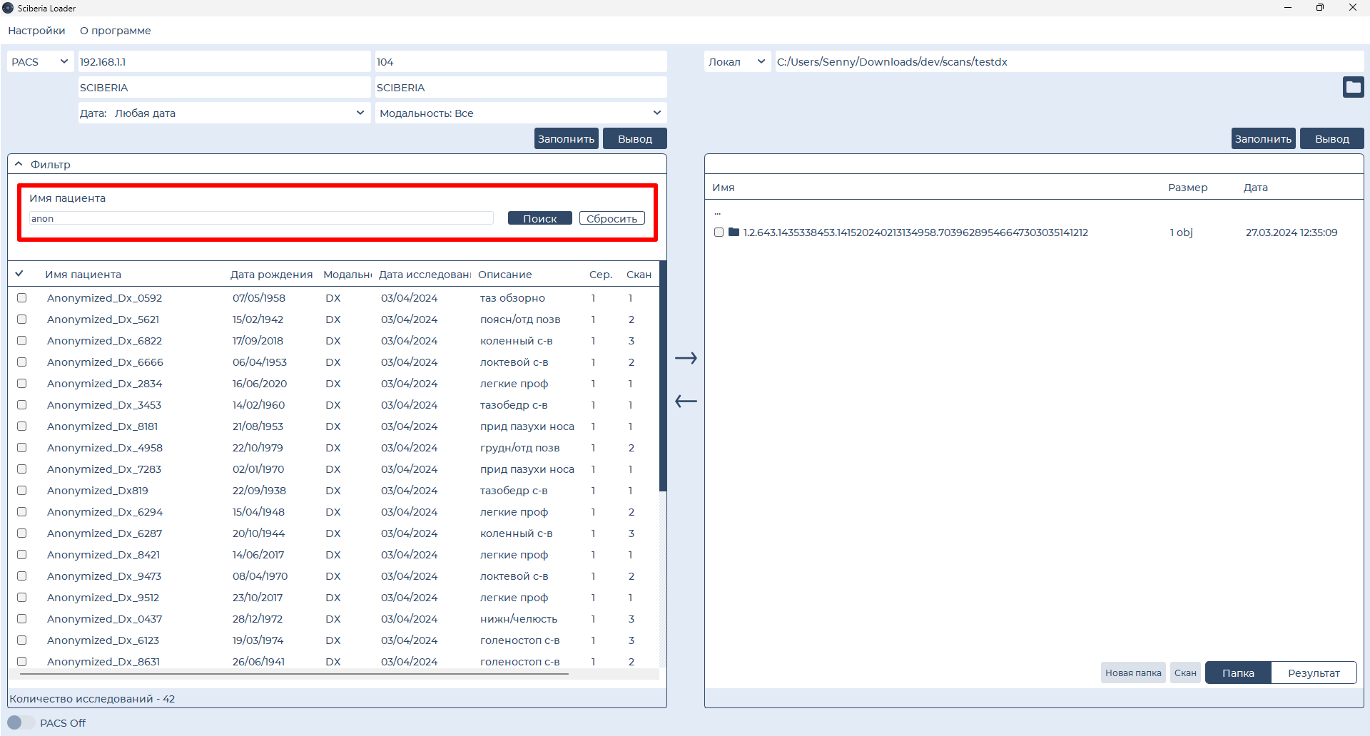Check Anonymized_Dx_6666 row checkbox
The width and height of the screenshot is (1370, 736).
pyautogui.click(x=22, y=362)
